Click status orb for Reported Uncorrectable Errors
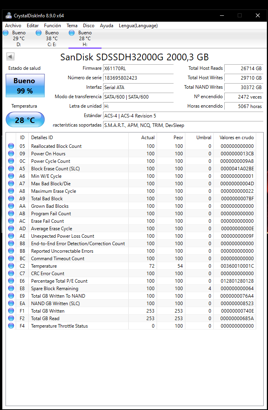268x410 pixels. [x=11, y=251]
